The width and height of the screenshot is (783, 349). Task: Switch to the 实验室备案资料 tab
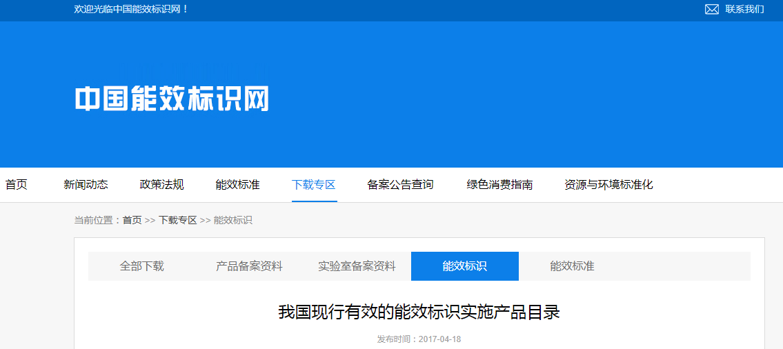357,266
